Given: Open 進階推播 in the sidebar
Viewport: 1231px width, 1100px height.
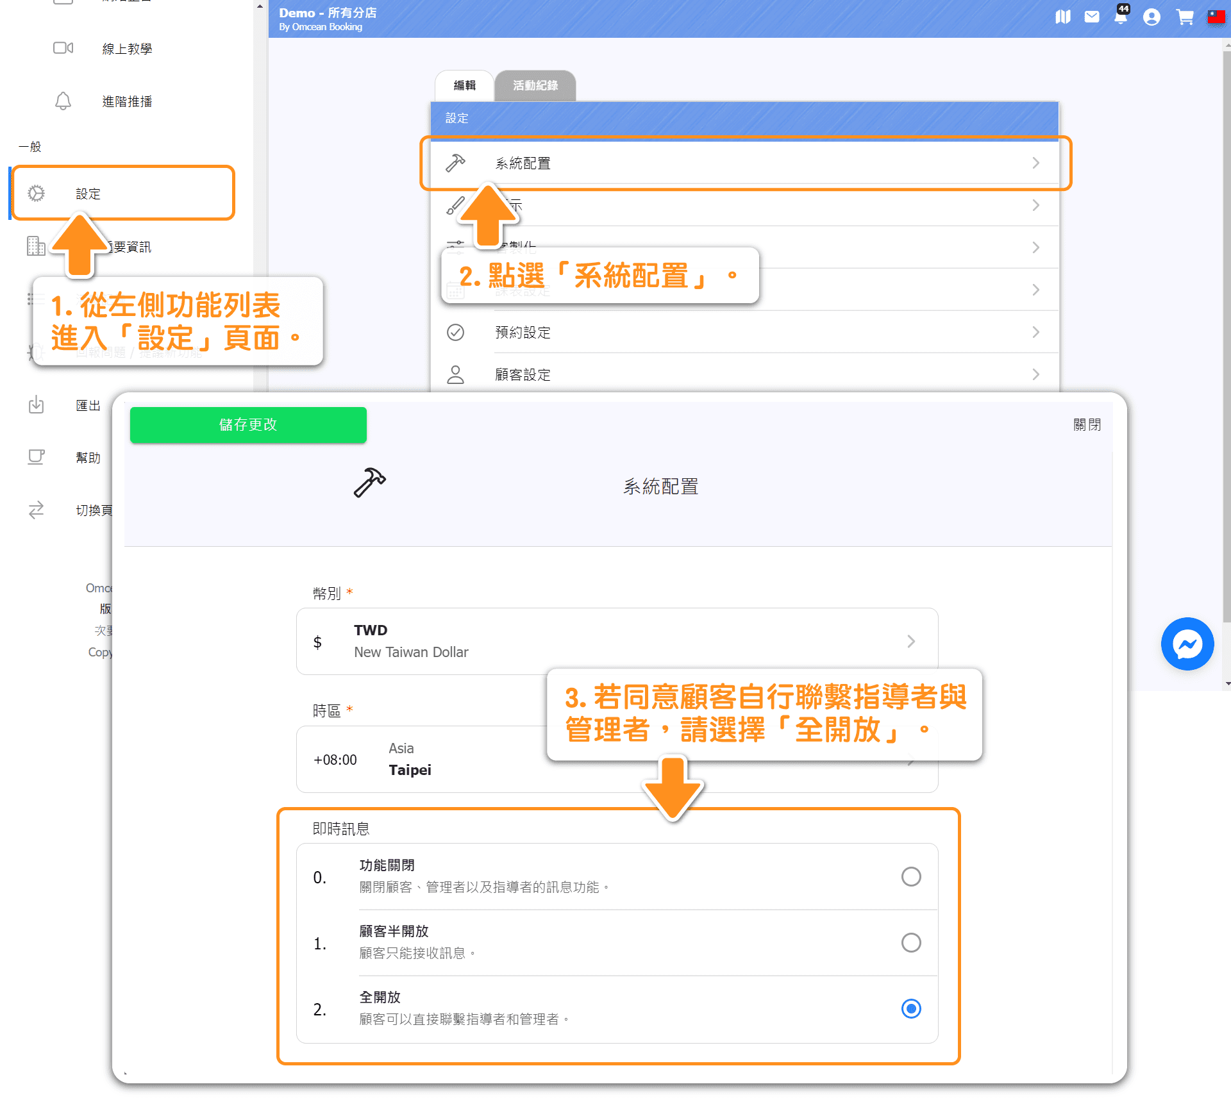Looking at the screenshot, I should 127,101.
